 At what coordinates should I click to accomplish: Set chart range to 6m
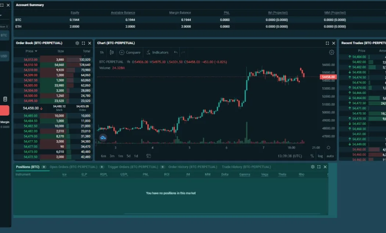[104, 156]
